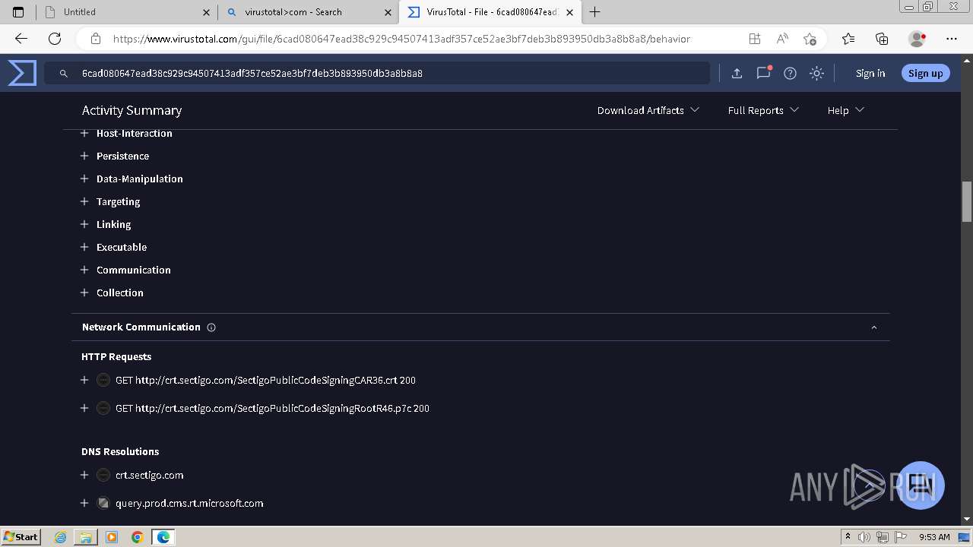The height and width of the screenshot is (547, 973).
Task: Expand the crt.sectigo.com DNS entry
Action: pos(84,475)
